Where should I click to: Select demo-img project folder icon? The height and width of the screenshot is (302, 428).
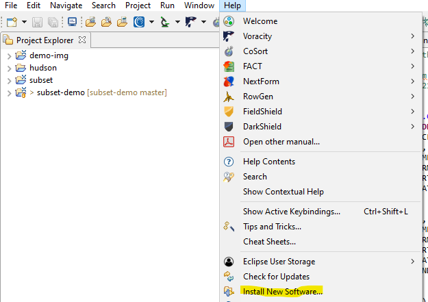(21, 55)
